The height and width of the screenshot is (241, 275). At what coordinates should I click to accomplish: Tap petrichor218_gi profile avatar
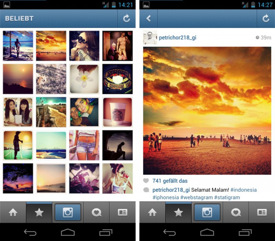coord(150,37)
